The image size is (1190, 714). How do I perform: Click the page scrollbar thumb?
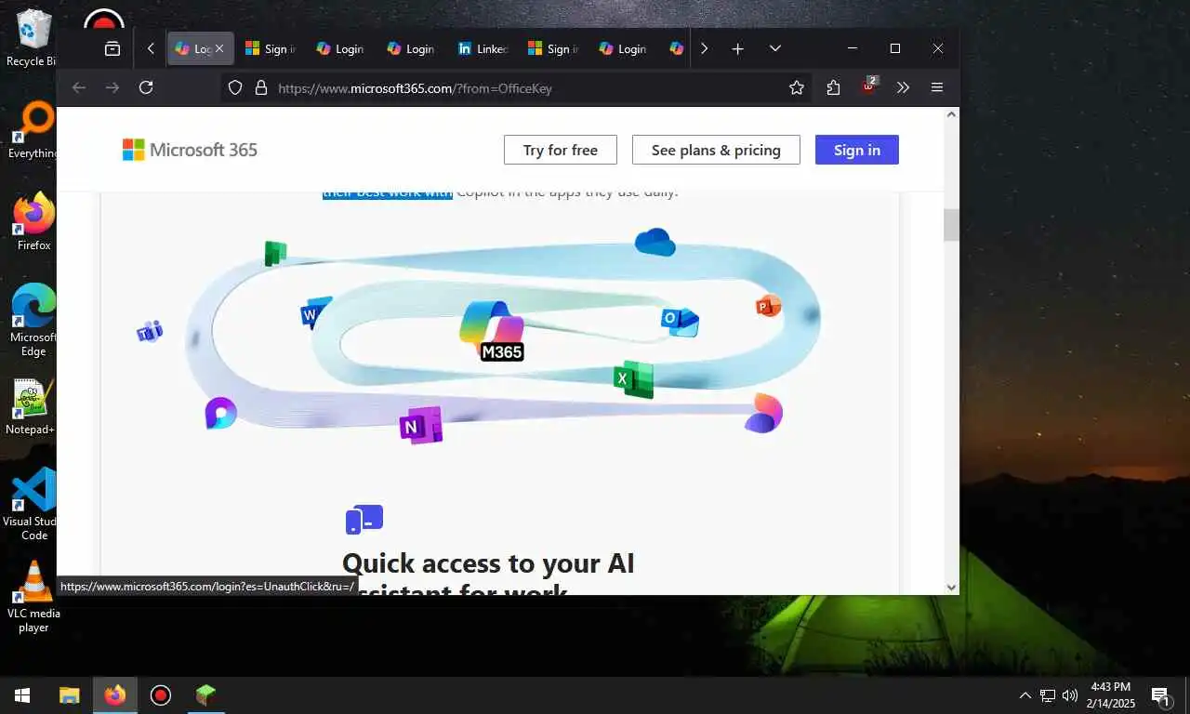click(951, 225)
